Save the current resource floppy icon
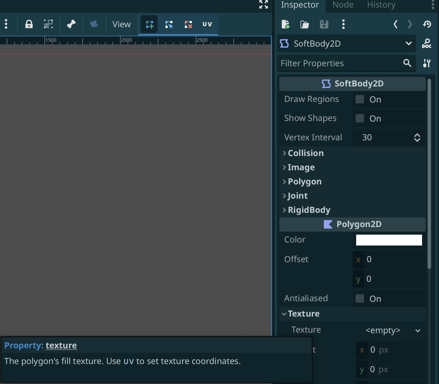Screen dimensions: 439x384 (324, 24)
